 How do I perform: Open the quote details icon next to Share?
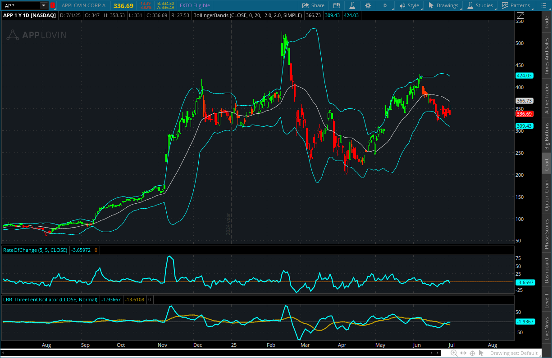tap(337, 5)
